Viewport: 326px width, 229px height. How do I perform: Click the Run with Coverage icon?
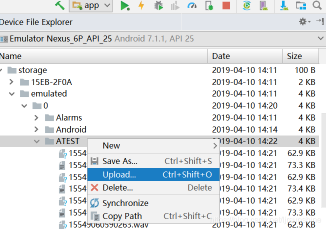(175, 5)
